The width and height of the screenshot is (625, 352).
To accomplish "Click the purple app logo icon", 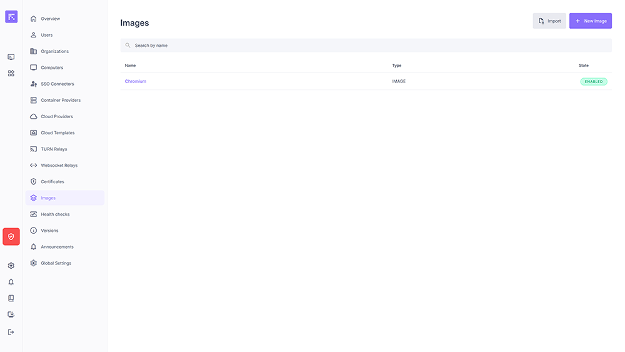I will (x=11, y=17).
